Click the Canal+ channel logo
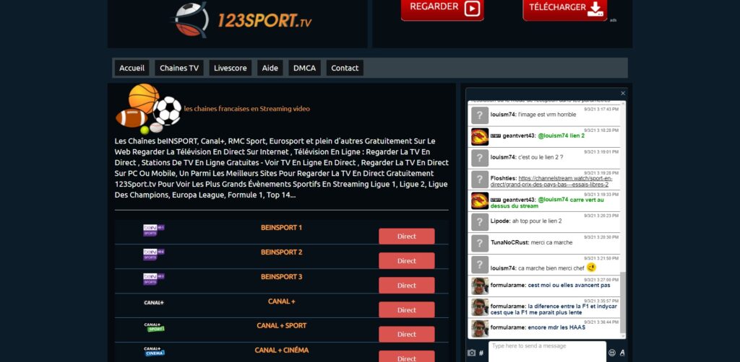The width and height of the screenshot is (740, 362). pyautogui.click(x=154, y=303)
